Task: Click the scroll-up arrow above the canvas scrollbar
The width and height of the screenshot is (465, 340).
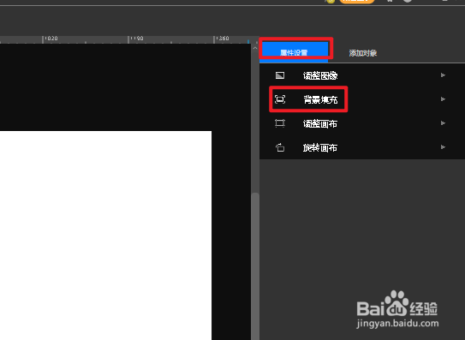Action: coord(255,48)
